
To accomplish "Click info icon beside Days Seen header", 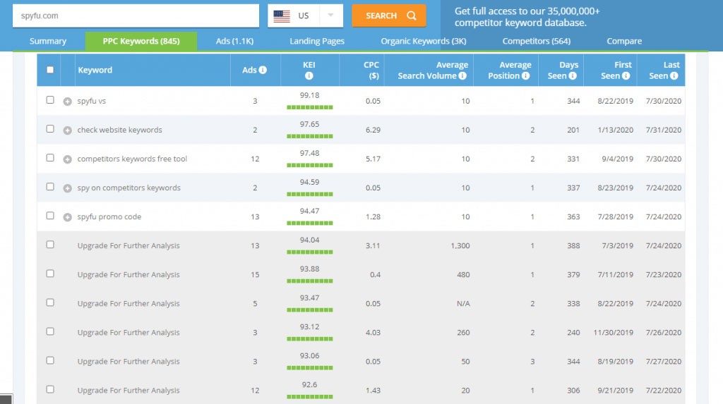I will pyautogui.click(x=573, y=76).
